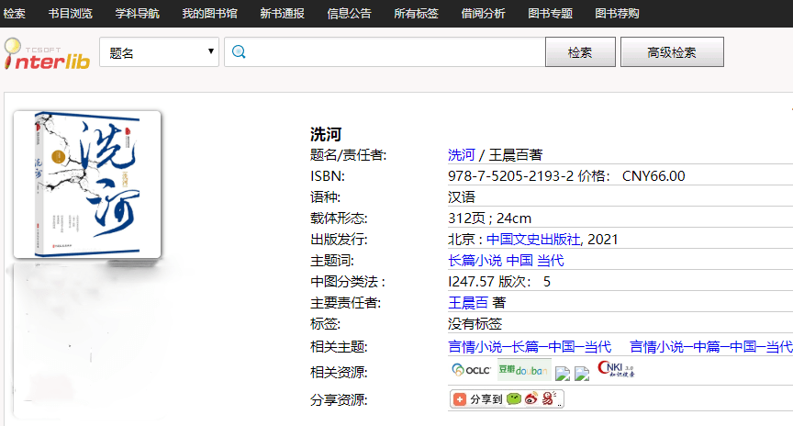The image size is (793, 426).
Task: Open the Douban related resource icon
Action: click(524, 371)
